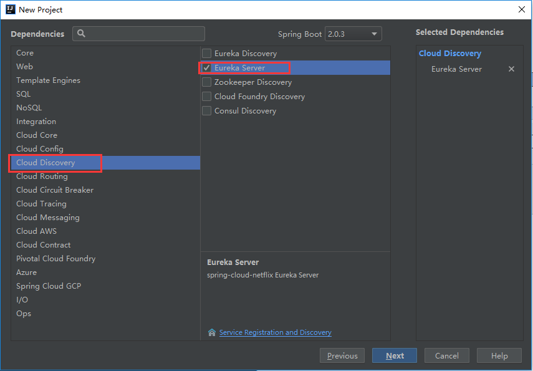
Task: Open the Cloud Core category
Action: pos(105,135)
